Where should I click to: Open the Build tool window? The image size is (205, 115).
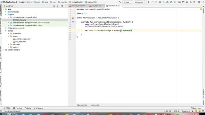click(28, 108)
